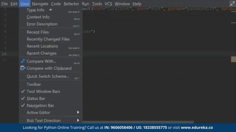236x132 pixels.
Task: Click the "root" string in the code
Action: (x=156, y=9)
